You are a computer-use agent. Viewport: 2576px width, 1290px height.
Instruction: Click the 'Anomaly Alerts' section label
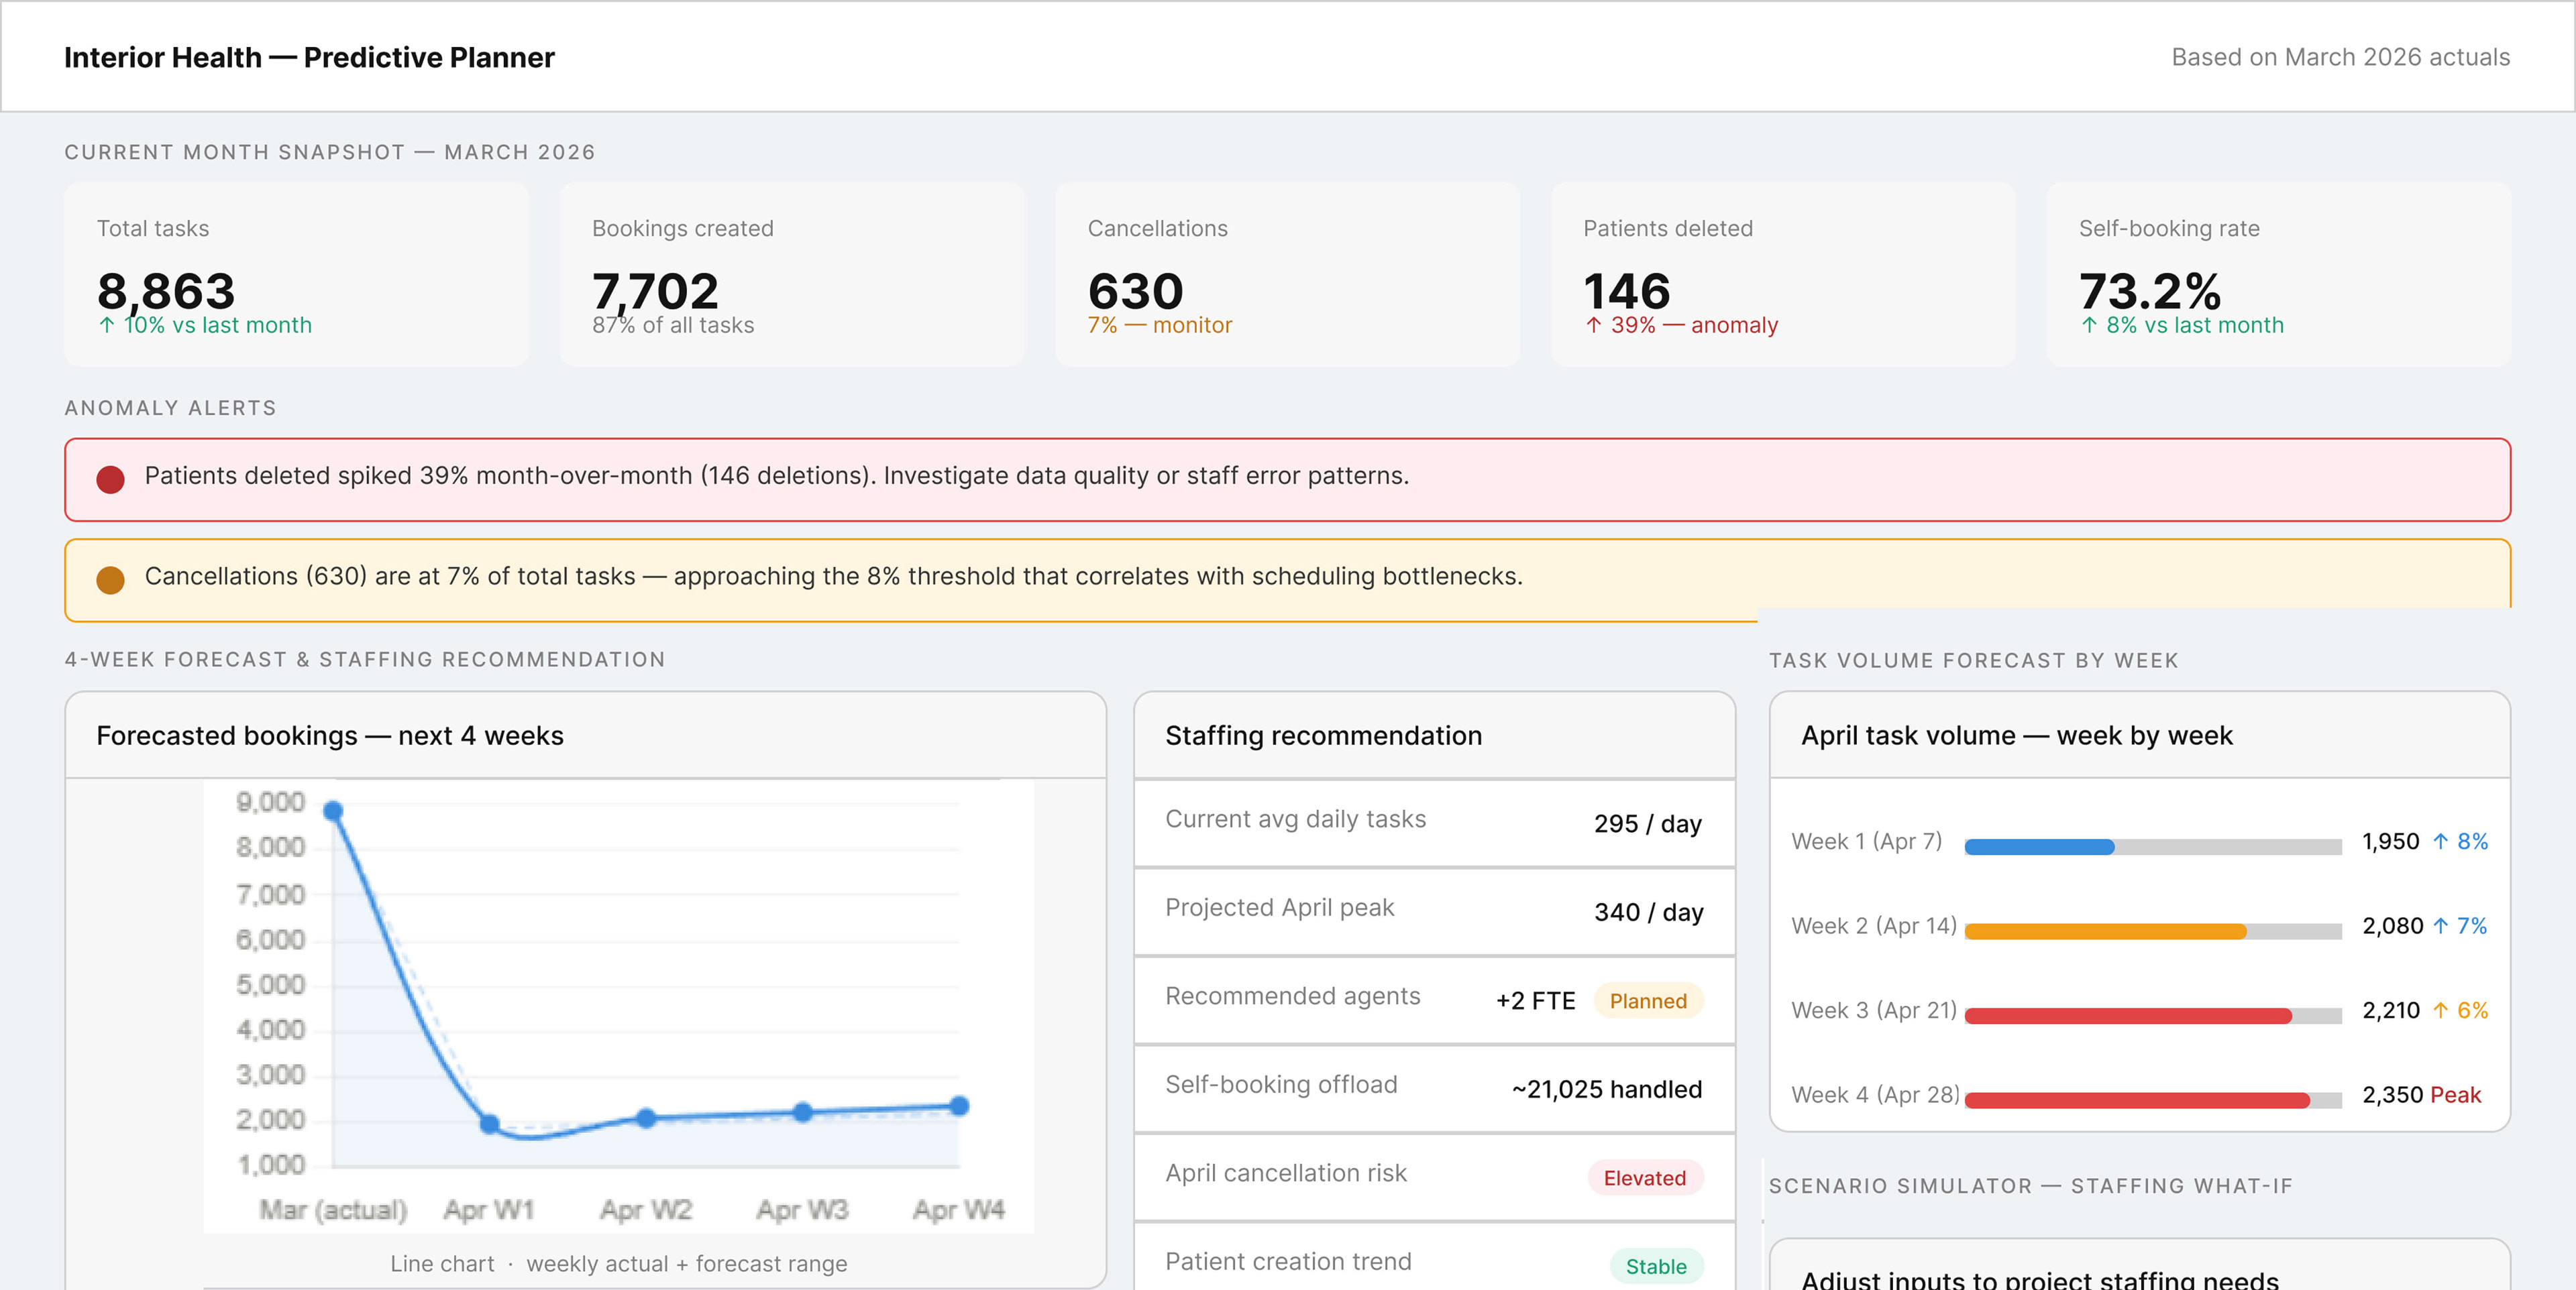(x=171, y=408)
